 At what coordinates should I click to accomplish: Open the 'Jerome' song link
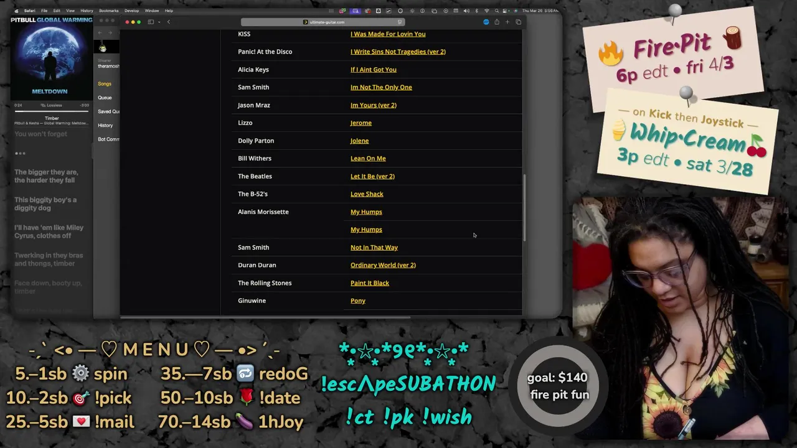click(x=361, y=123)
